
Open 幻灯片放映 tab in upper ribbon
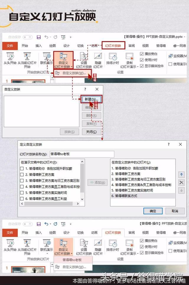pos(113,46)
